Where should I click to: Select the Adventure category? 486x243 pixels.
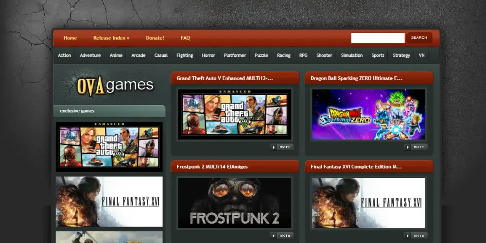pyautogui.click(x=90, y=55)
